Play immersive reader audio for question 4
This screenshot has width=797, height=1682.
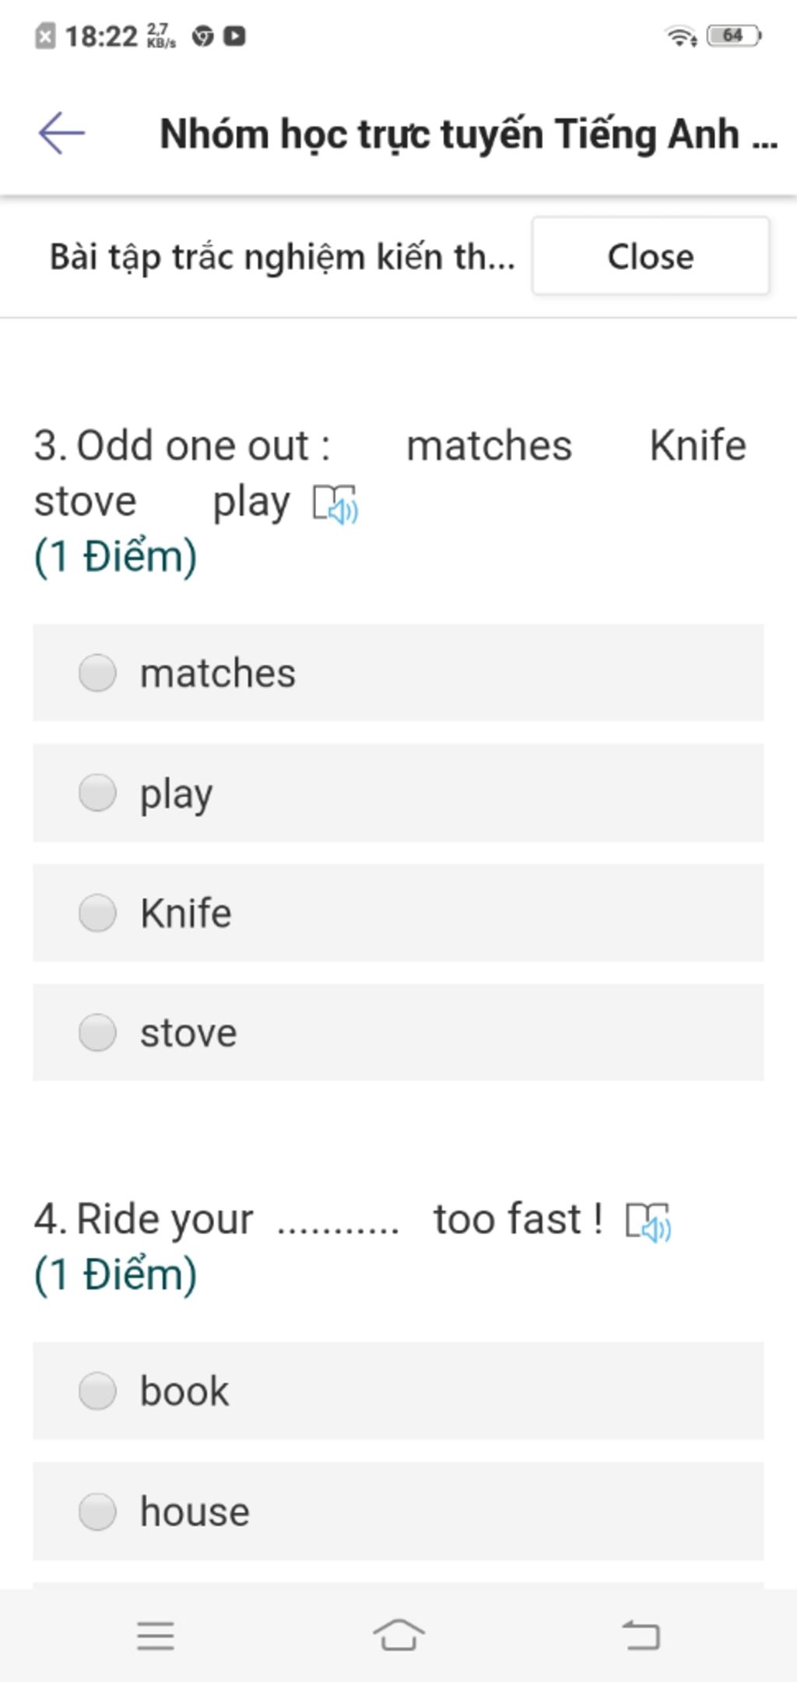[648, 1221]
